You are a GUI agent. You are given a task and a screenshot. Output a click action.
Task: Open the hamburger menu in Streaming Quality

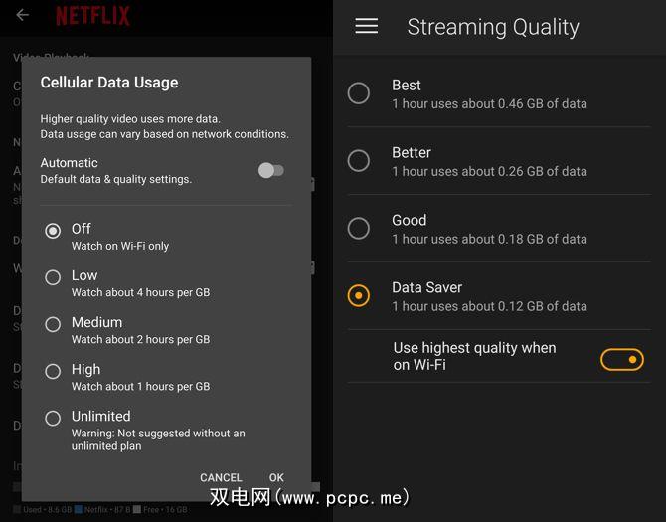(x=367, y=26)
